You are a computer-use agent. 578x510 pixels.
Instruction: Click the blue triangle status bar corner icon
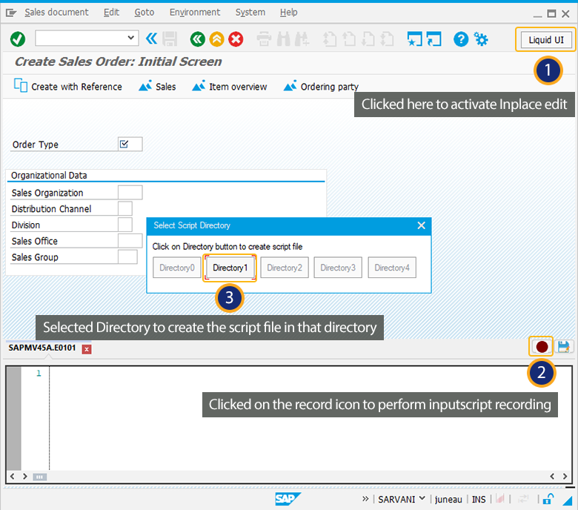(567, 500)
